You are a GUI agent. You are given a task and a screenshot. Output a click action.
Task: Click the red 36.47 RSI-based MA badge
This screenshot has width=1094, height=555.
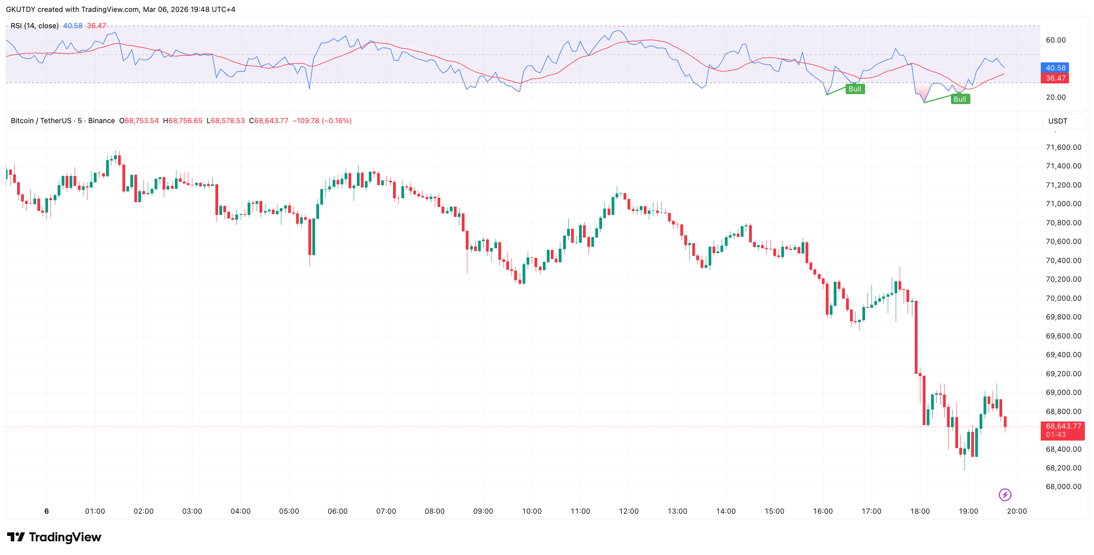(x=1056, y=78)
